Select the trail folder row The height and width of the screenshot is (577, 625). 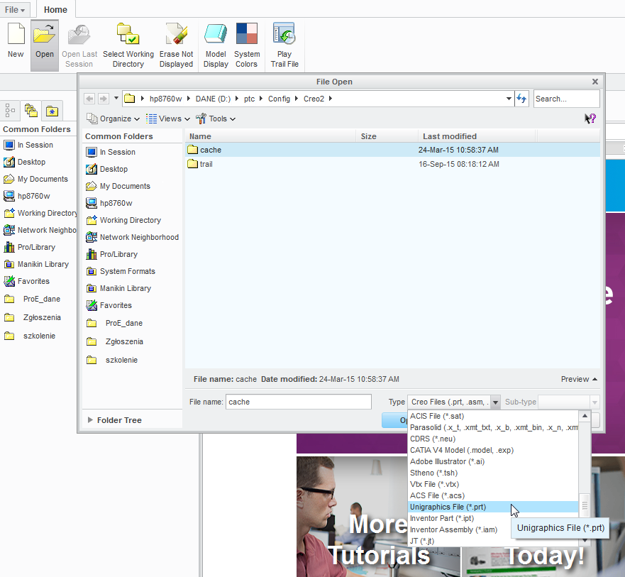(392, 164)
